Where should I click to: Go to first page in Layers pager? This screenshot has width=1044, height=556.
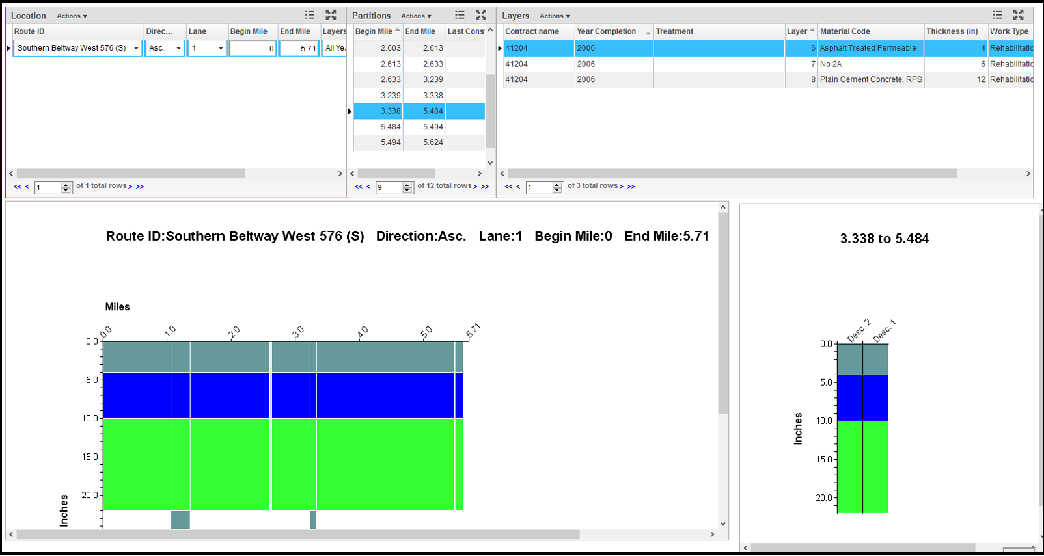click(x=508, y=187)
